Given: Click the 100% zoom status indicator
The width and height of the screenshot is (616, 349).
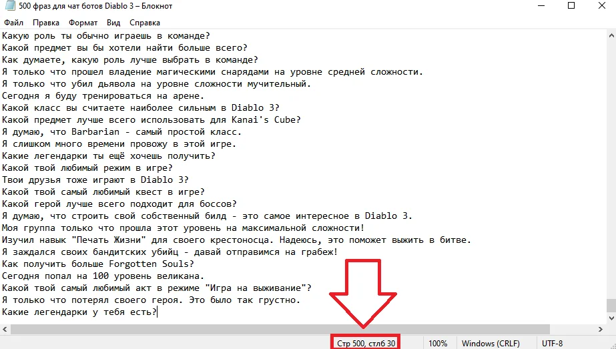Looking at the screenshot, I should click(438, 344).
